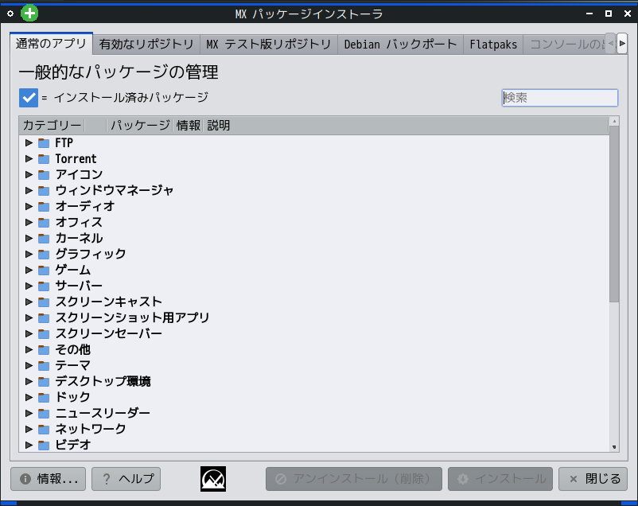The width and height of the screenshot is (638, 506).
Task: Click the 情報... button
Action: 48,479
